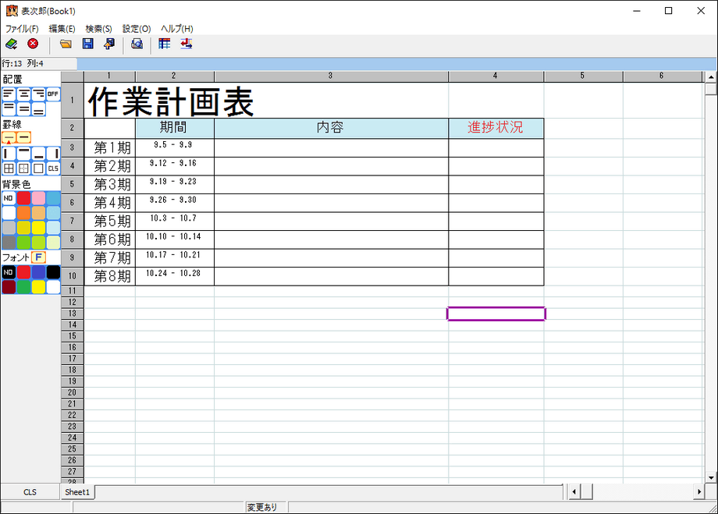Click the green book toolbar icon
Viewport: 718px width, 514px height.
11,44
